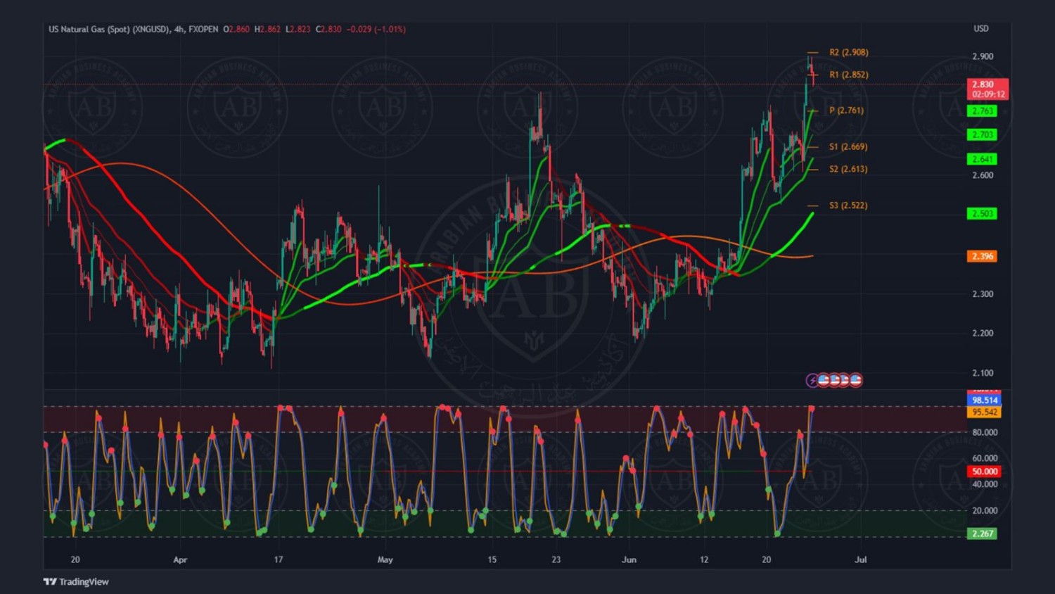Open the rightmost US flag economic event icon

855,381
